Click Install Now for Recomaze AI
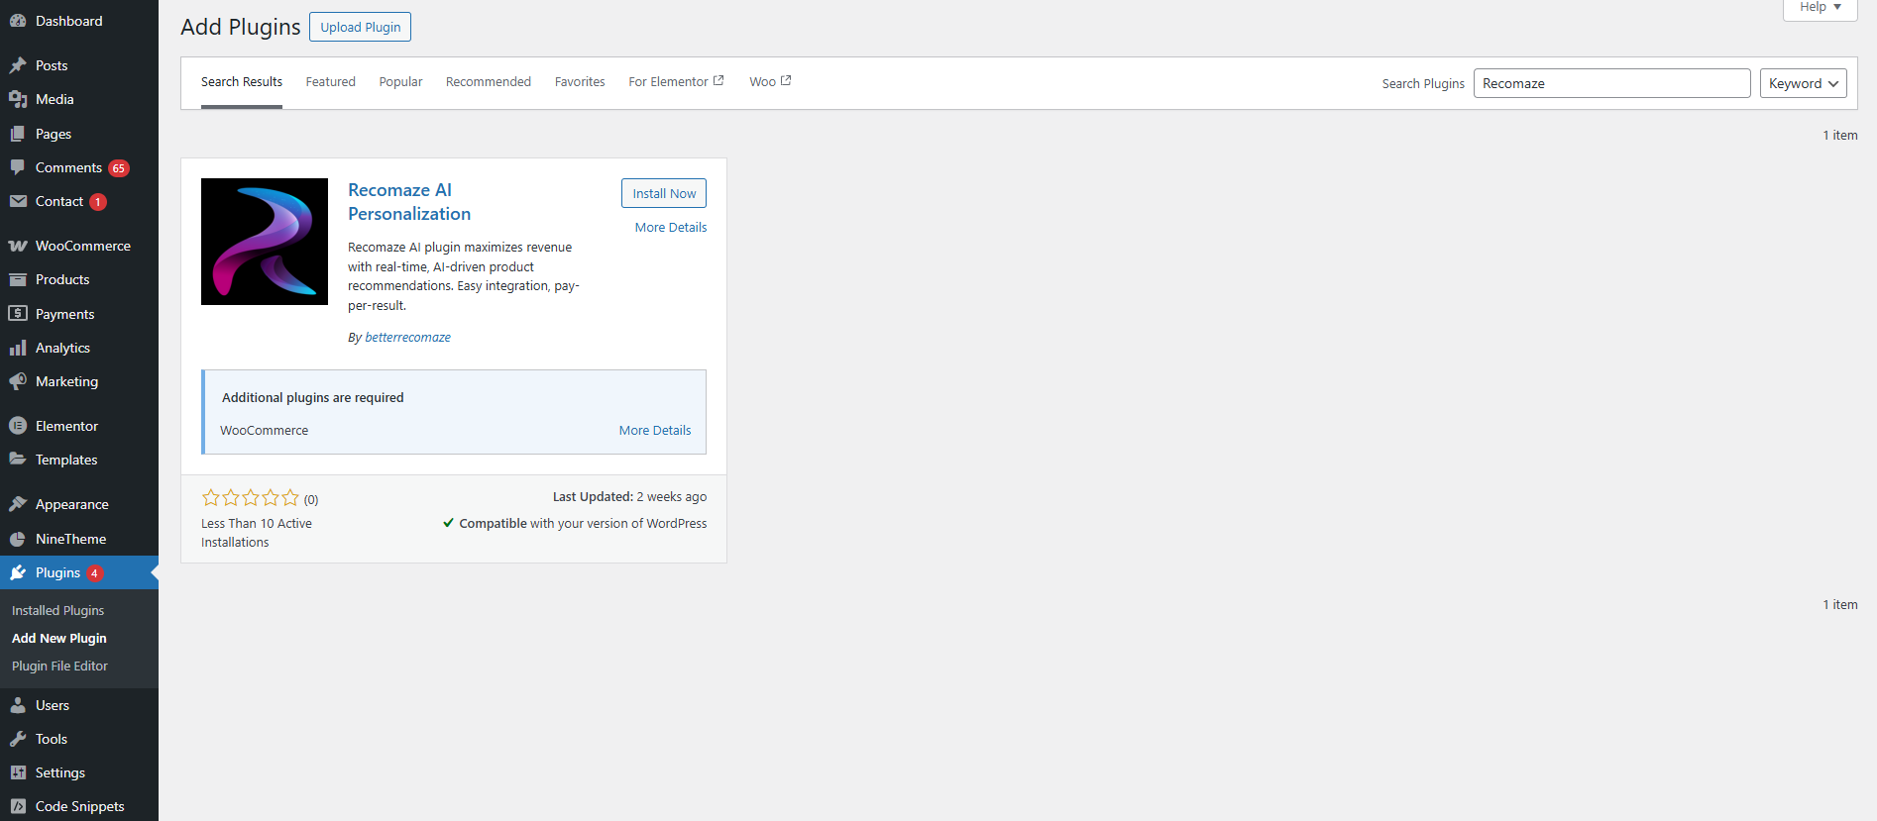Image resolution: width=1877 pixels, height=821 pixels. click(664, 193)
